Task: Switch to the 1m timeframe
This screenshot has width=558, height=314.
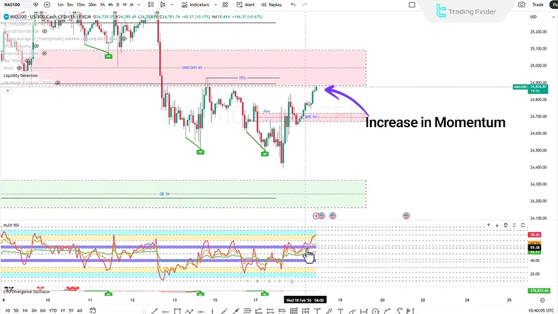Action: (60, 5)
